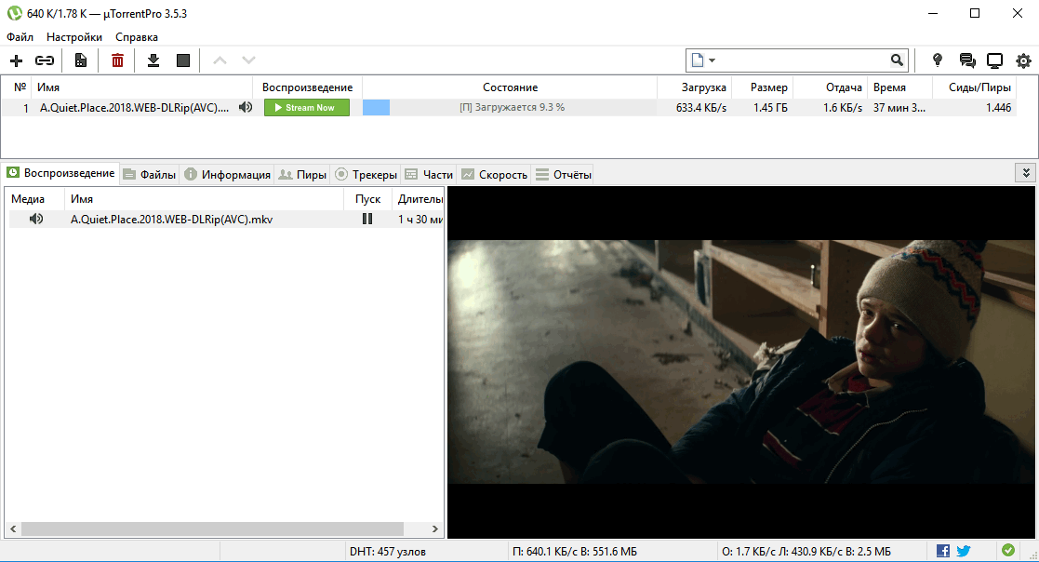Switch to Файлы tab
The height and width of the screenshot is (562, 1039).
coord(150,174)
